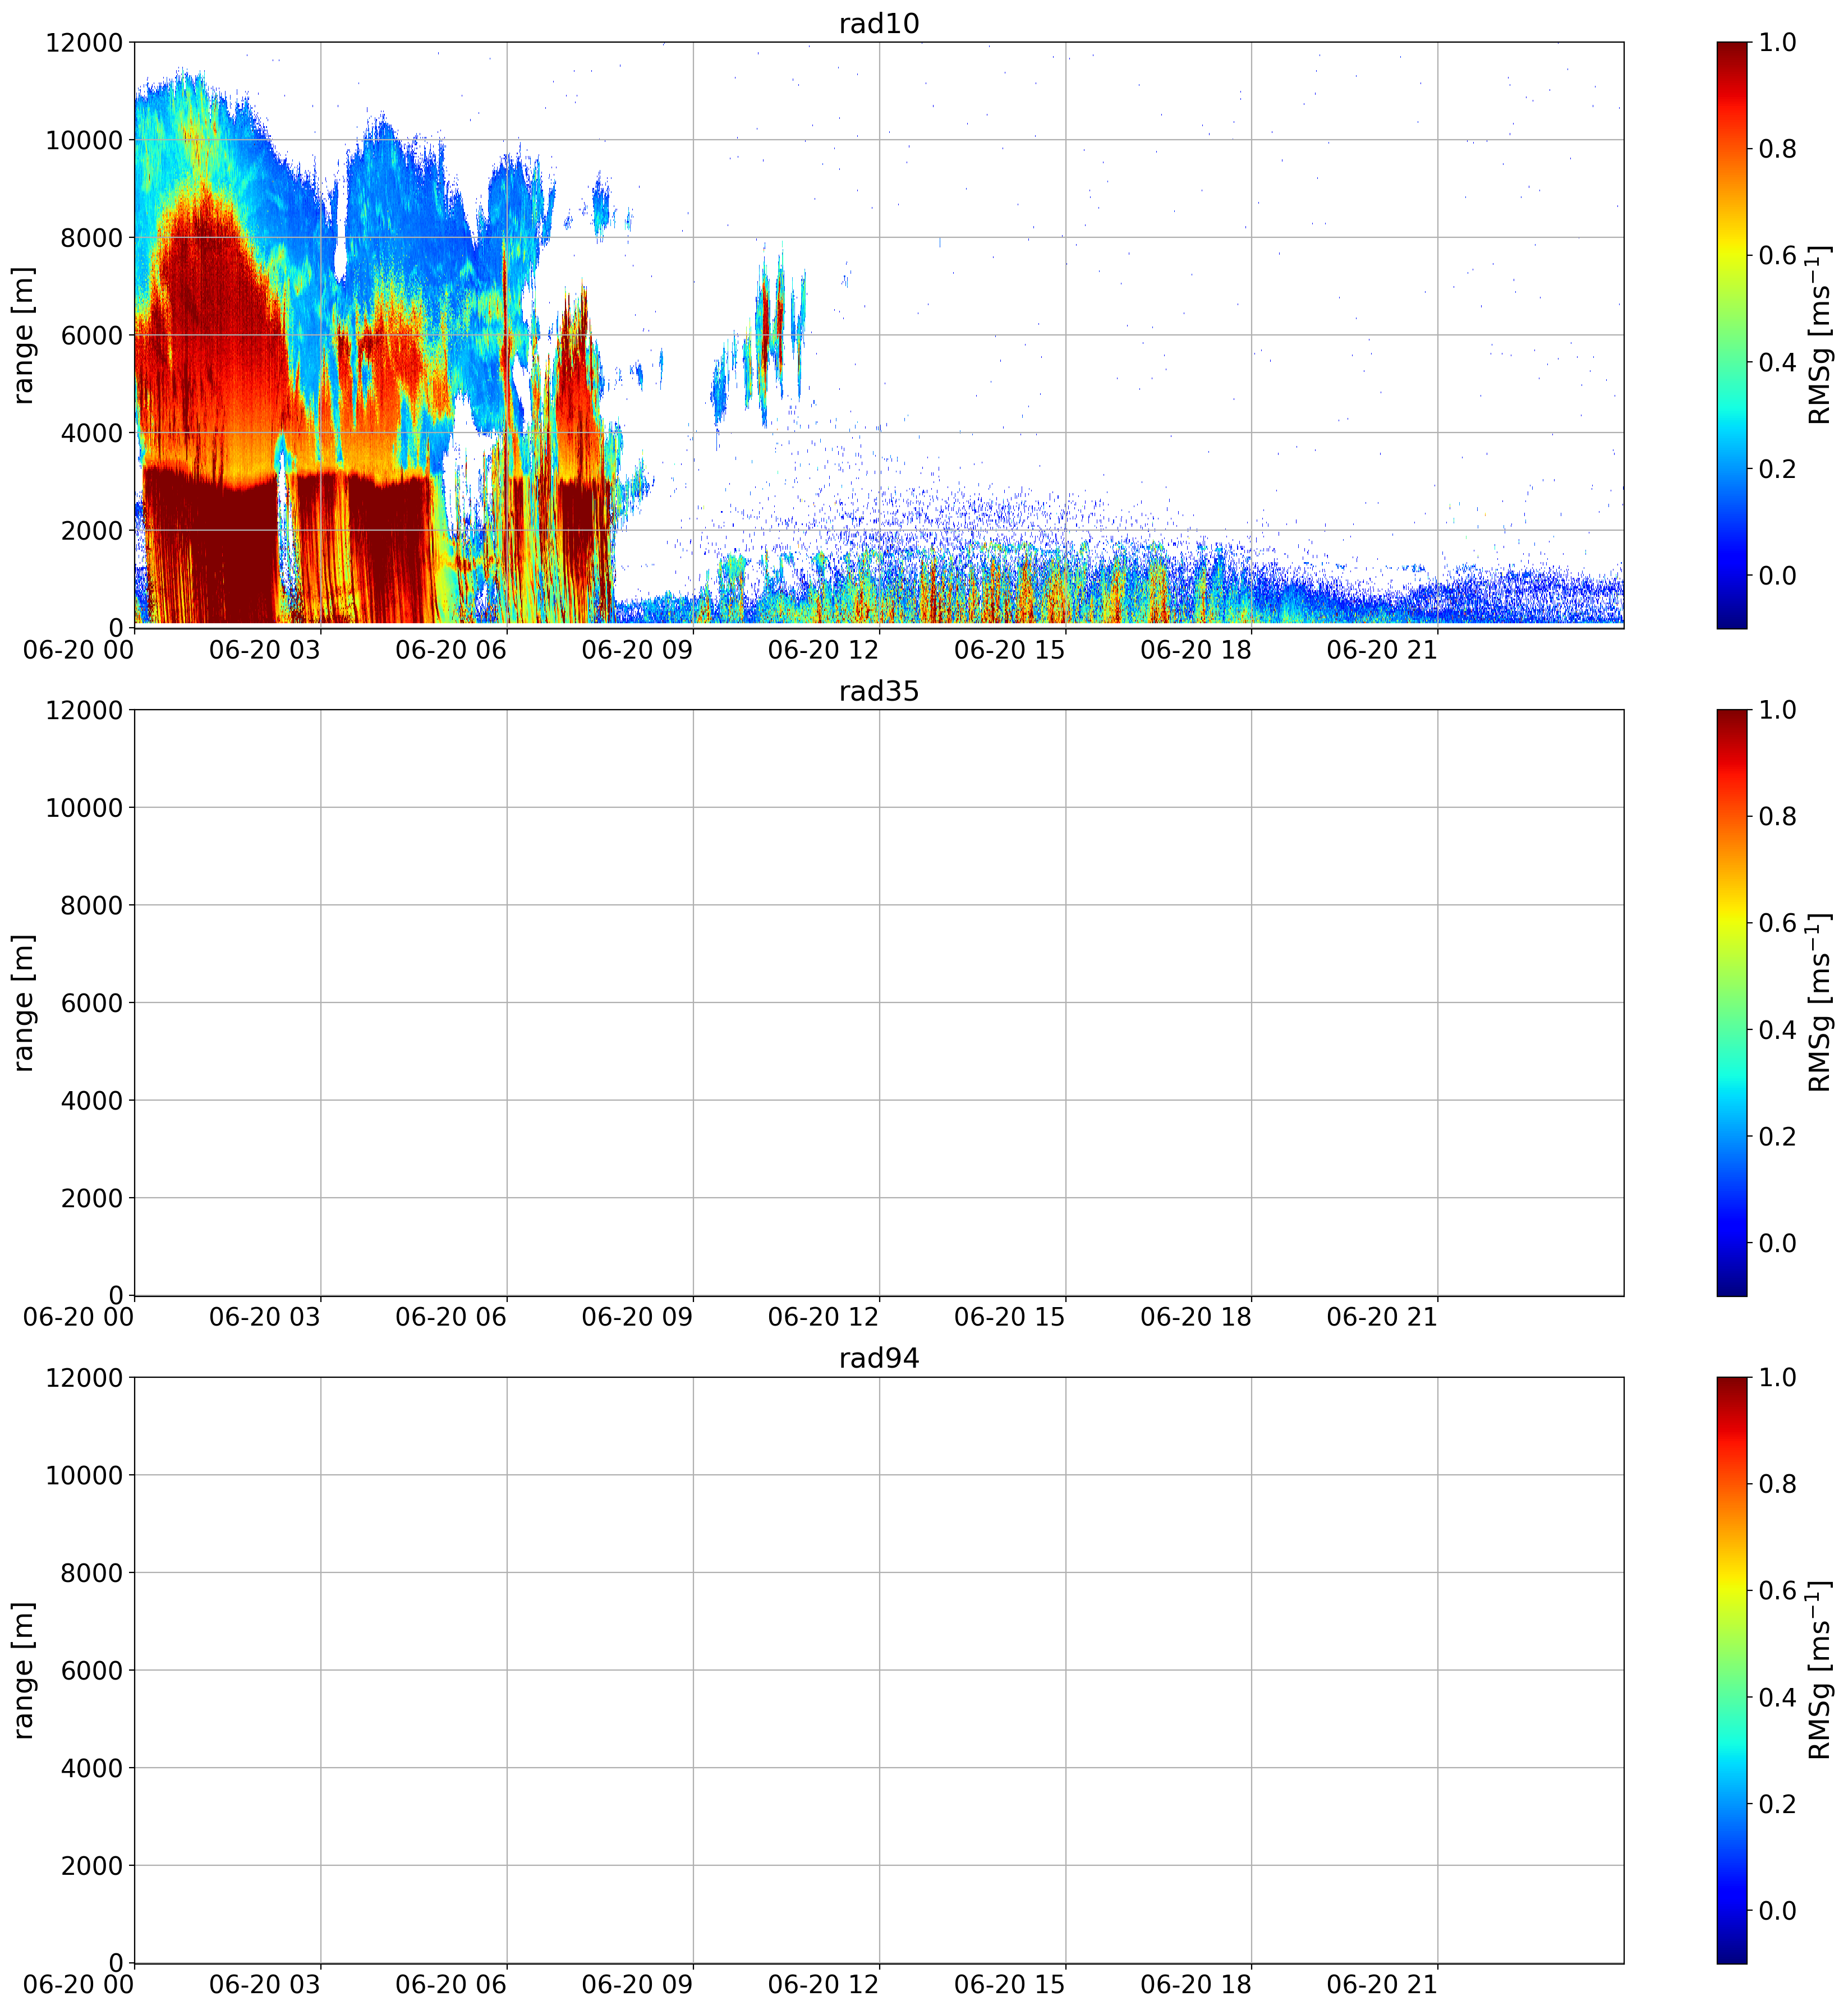
Task: Click the '06-20 03' x-tick under rad10
Action: coord(265,649)
